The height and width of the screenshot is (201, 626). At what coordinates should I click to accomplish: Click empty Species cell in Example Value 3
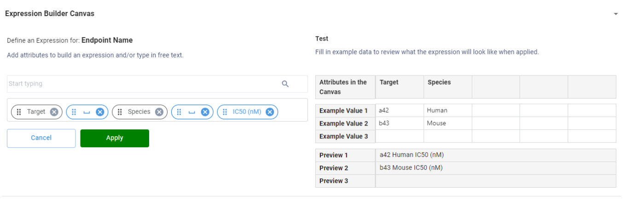pos(447,136)
